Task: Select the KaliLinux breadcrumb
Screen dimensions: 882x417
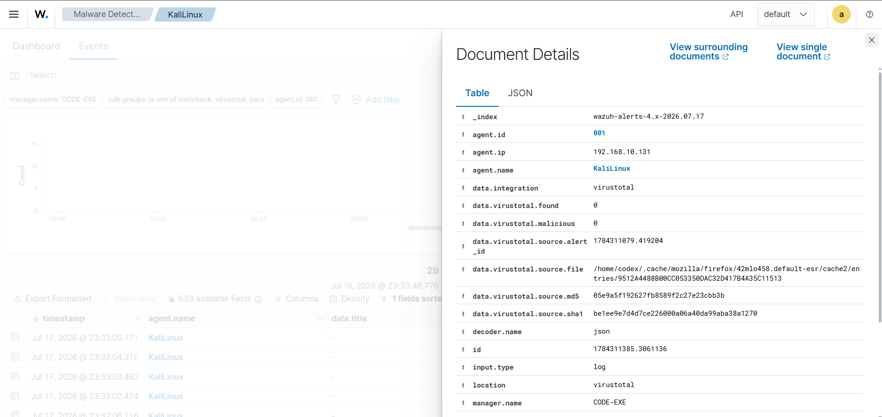Action: click(185, 14)
